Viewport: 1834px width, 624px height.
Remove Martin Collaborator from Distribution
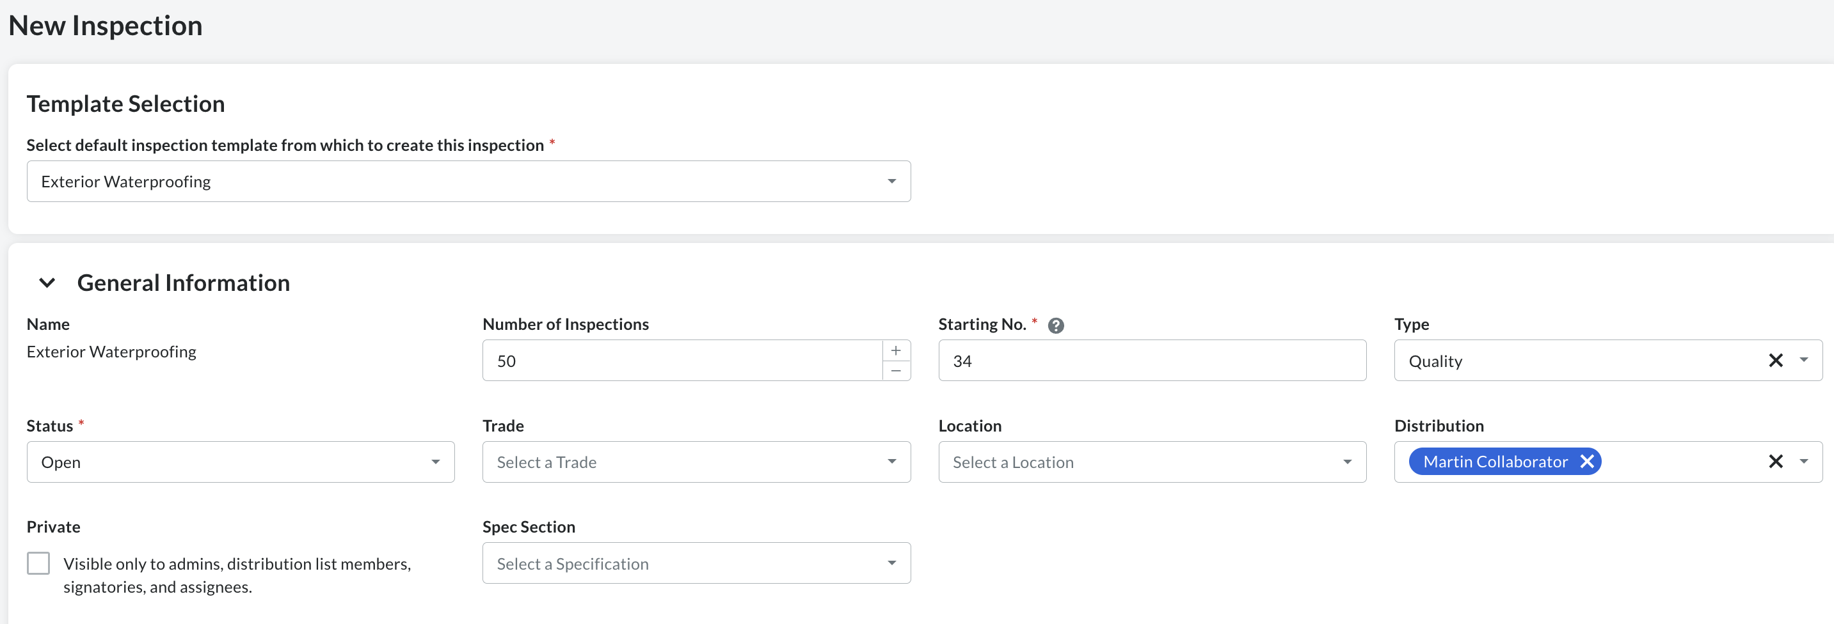pyautogui.click(x=1588, y=461)
